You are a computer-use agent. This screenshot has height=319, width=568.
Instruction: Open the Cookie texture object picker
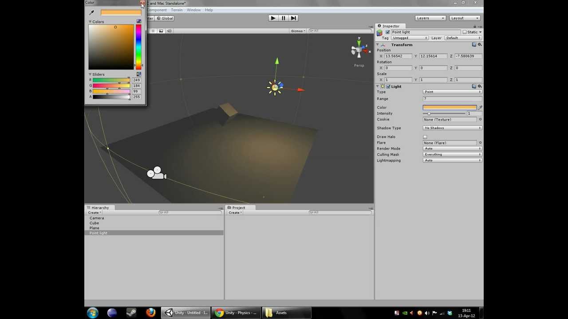(x=480, y=120)
